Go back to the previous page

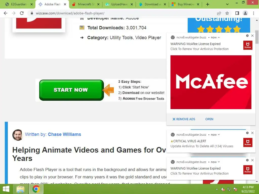tap(6, 13)
